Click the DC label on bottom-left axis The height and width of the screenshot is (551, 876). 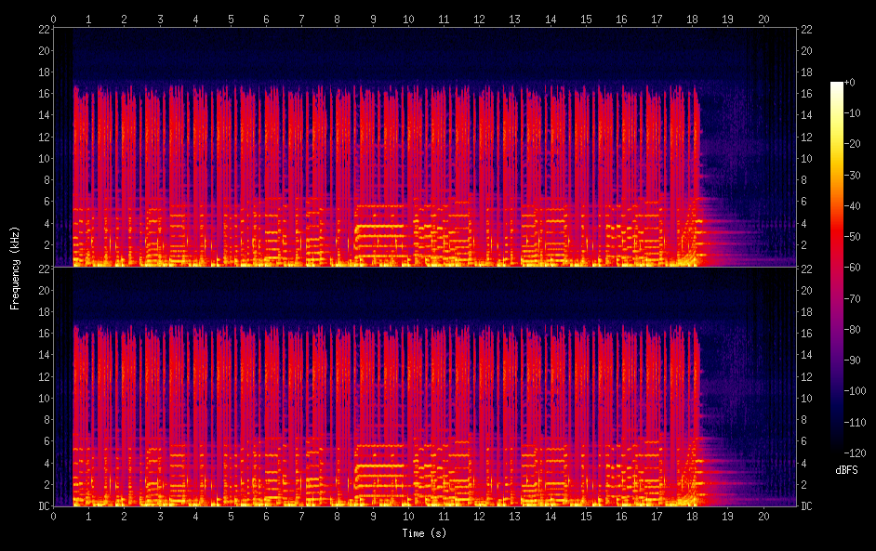[x=43, y=506]
